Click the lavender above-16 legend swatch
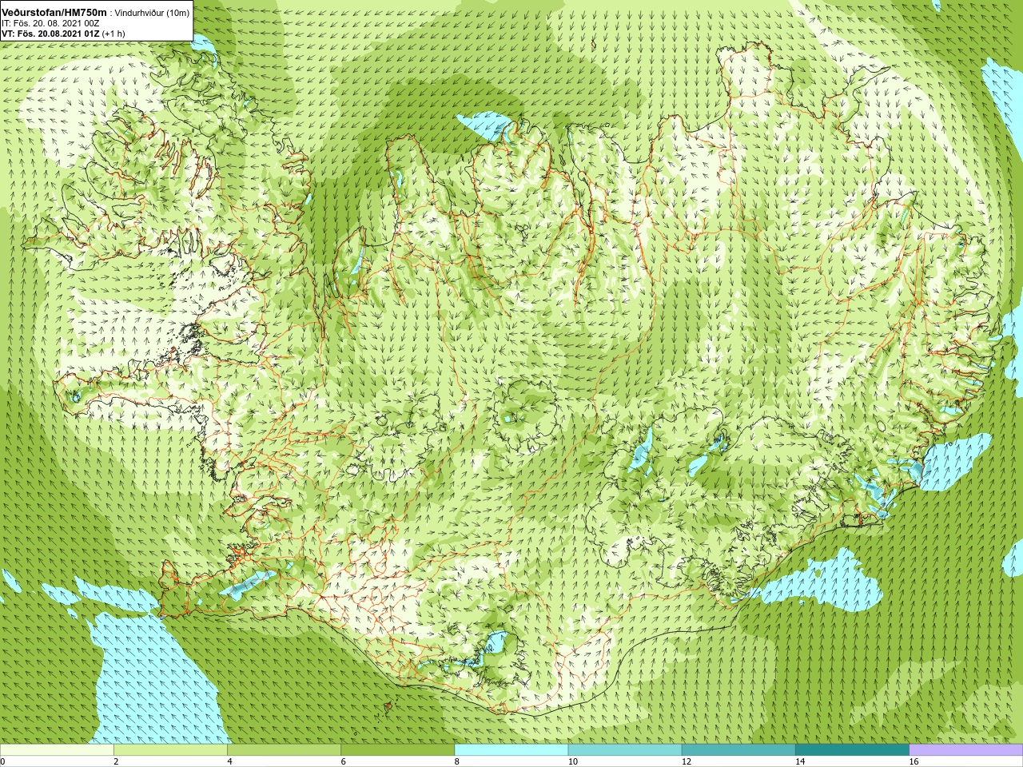Viewport: 1023px width, 767px height. (x=965, y=750)
